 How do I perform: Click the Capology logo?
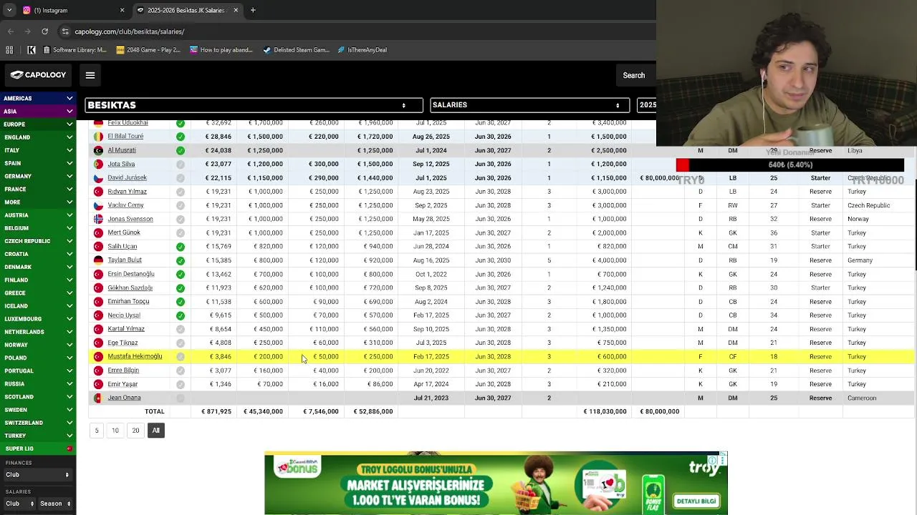click(x=39, y=75)
